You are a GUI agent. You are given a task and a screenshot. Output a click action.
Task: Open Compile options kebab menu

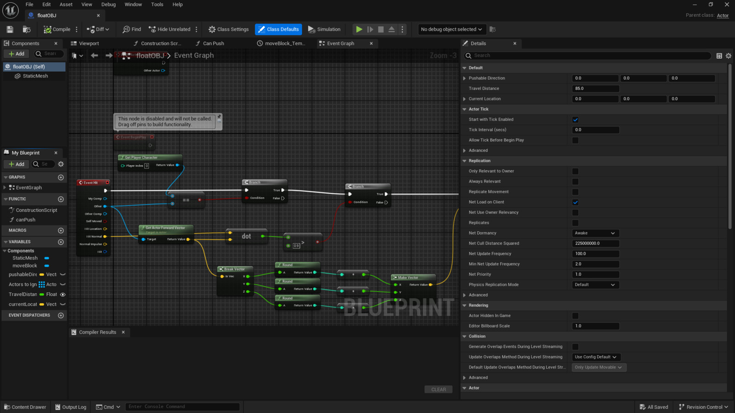pyautogui.click(x=77, y=29)
